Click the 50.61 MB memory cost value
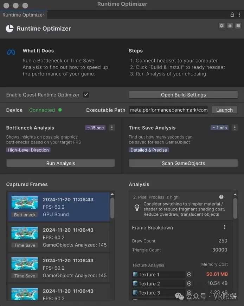 tap(217, 274)
